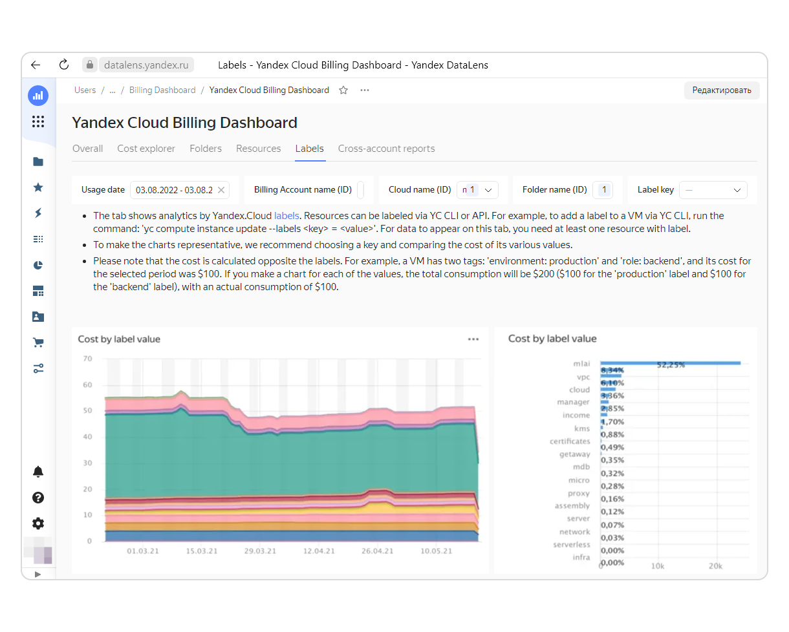Screen dimensions: 789x632
Task: Click the 'kms' label in bar chart
Action: [x=582, y=428]
